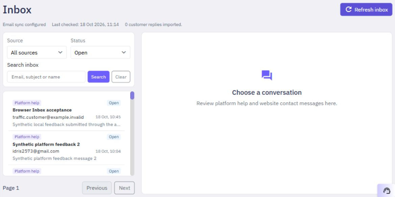Click the conversation bubbles icon
This screenshot has height=197, width=395.
267,75
